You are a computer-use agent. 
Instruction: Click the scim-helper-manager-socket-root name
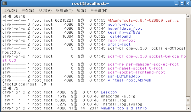pyautogui.click(x=143, y=64)
